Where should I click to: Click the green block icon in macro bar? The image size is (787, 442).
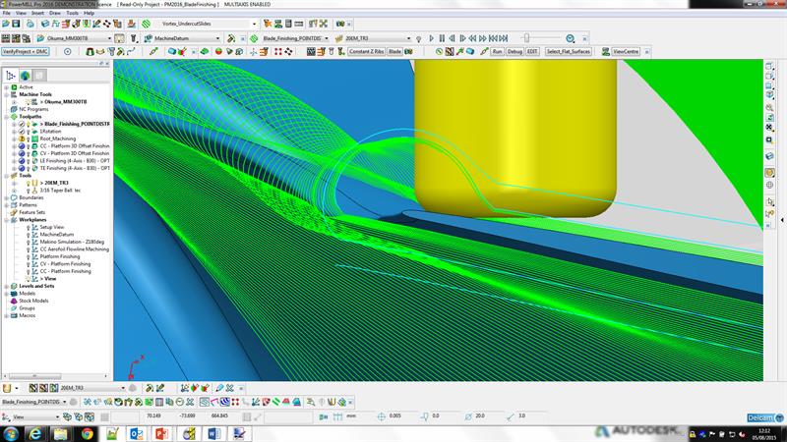[x=205, y=52]
